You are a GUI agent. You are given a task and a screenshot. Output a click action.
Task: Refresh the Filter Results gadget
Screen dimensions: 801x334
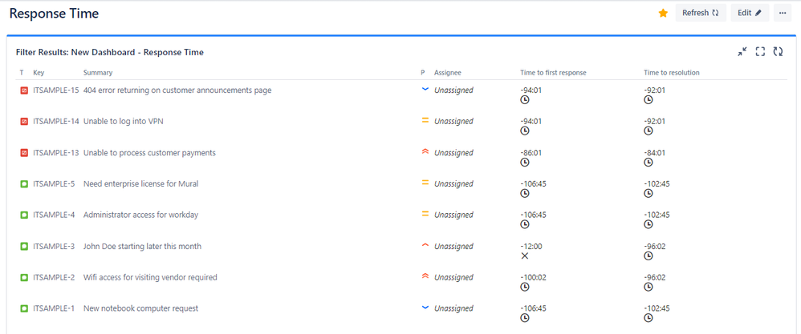(x=778, y=51)
